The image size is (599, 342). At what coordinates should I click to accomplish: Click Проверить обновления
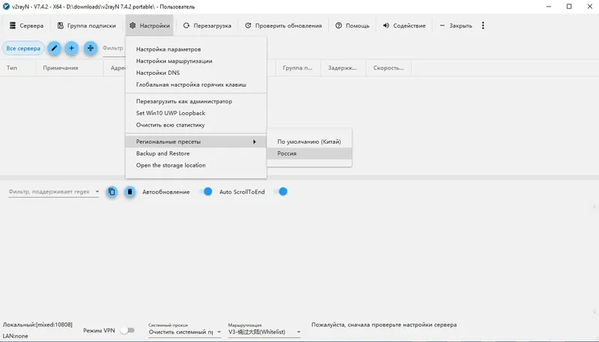[x=283, y=25]
